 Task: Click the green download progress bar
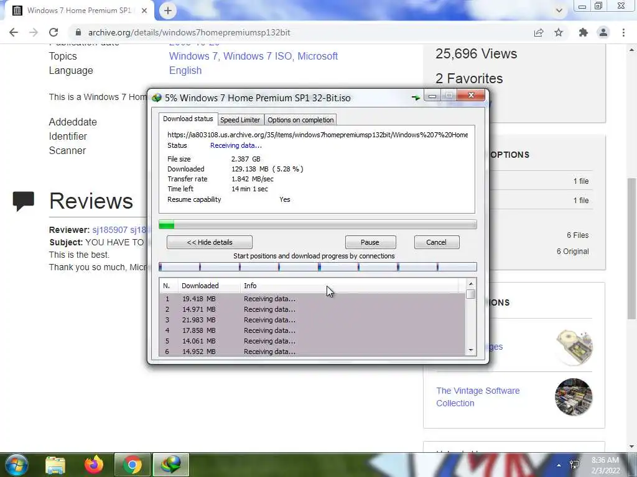tap(318, 225)
